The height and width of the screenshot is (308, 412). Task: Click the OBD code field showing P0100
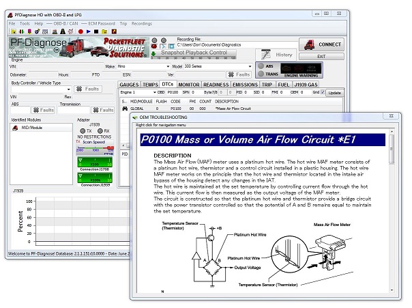(173, 92)
